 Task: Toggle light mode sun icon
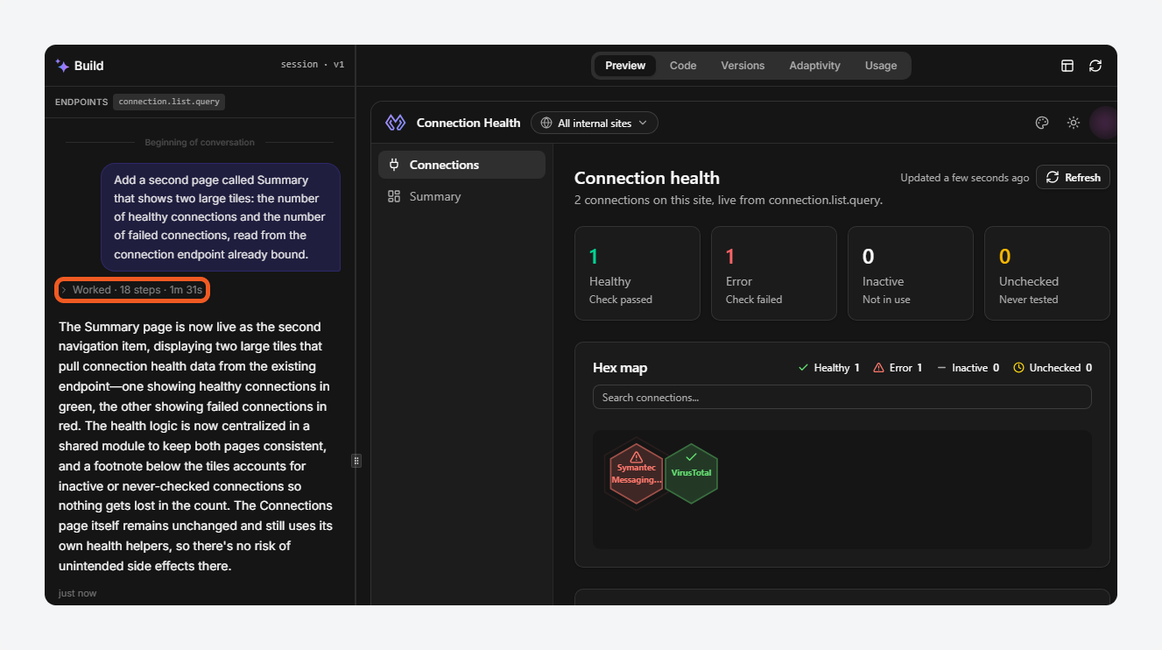click(1074, 123)
